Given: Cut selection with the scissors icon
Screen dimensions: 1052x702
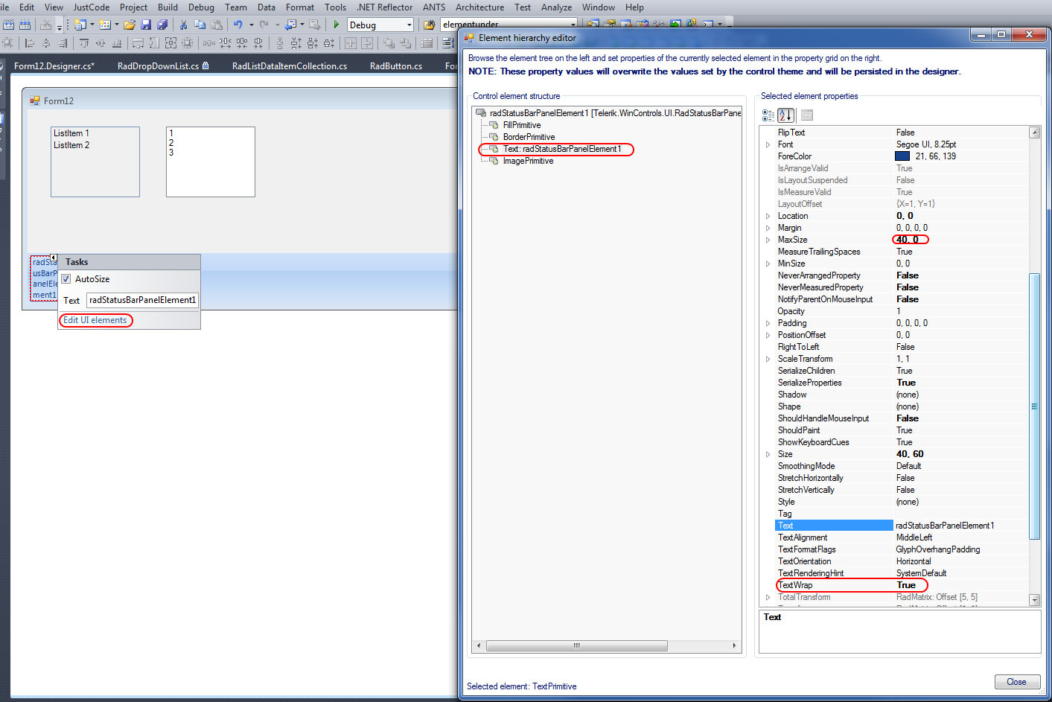Looking at the screenshot, I should coord(183,25).
